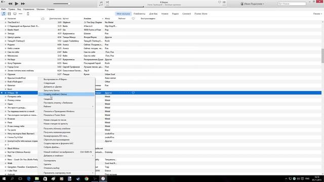Screen dimensions: 324x182
Task: Sort by the Артист column header
Action: [x=66, y=19]
